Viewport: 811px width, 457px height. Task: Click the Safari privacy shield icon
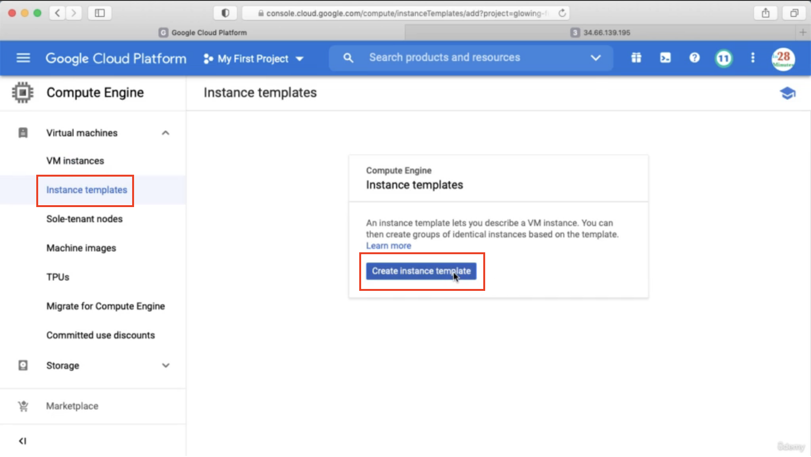225,13
